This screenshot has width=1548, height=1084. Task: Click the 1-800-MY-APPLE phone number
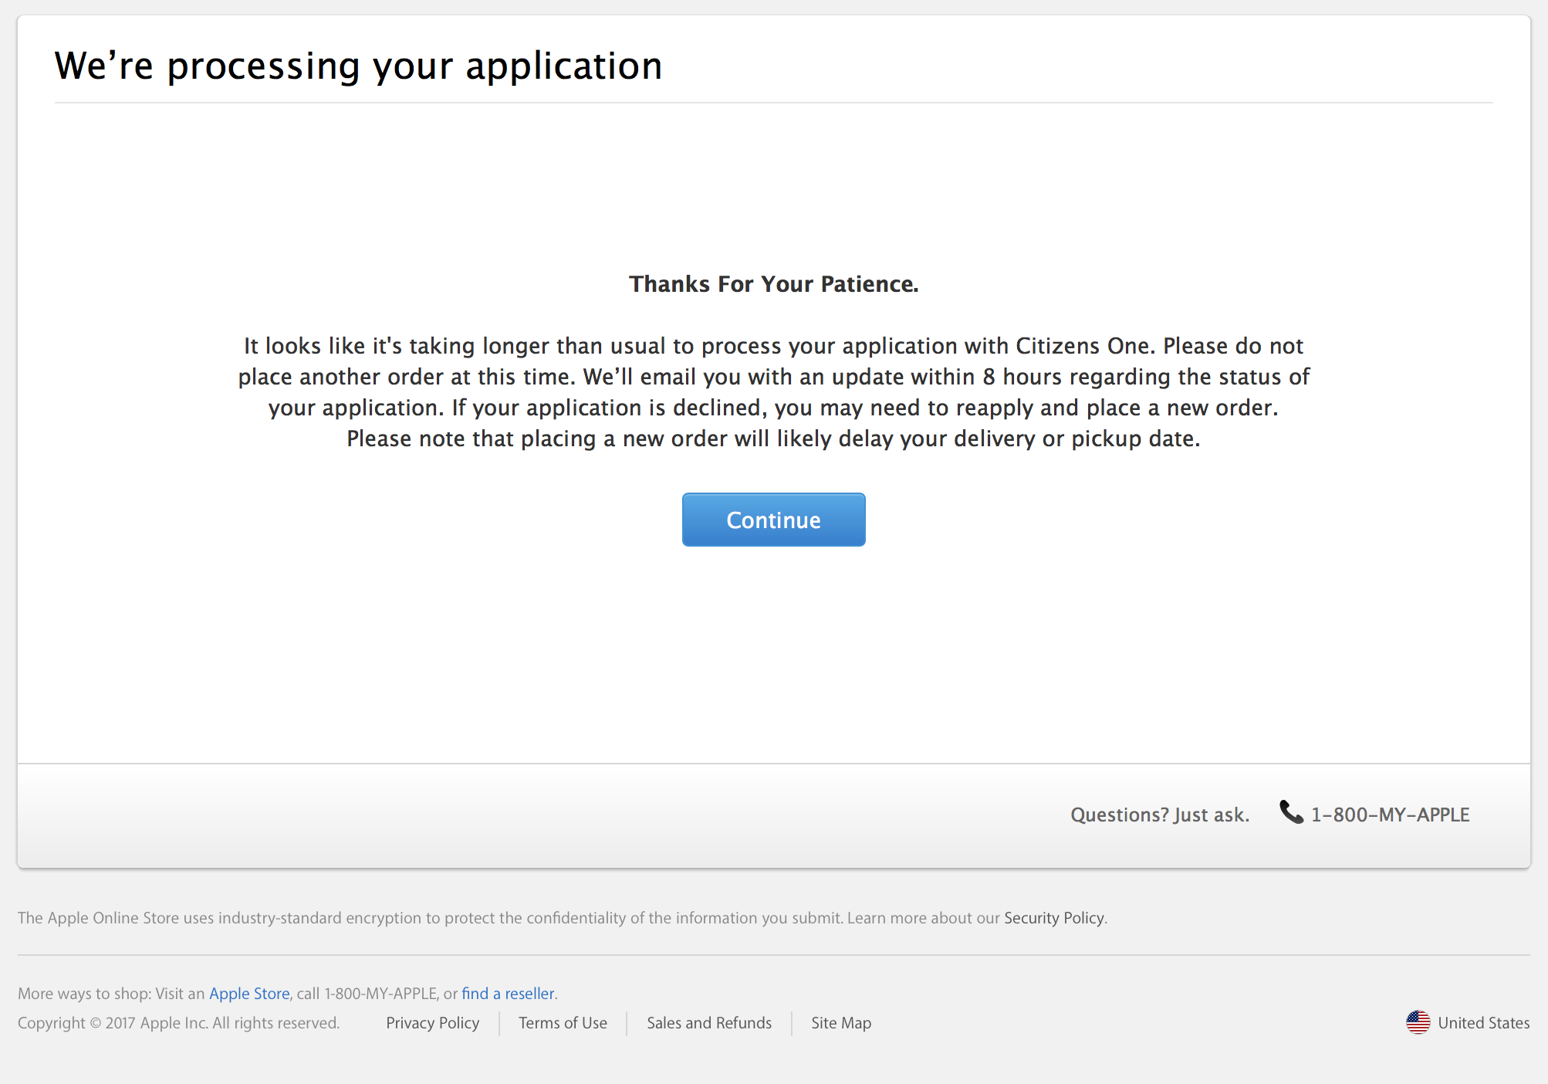[x=1390, y=815]
